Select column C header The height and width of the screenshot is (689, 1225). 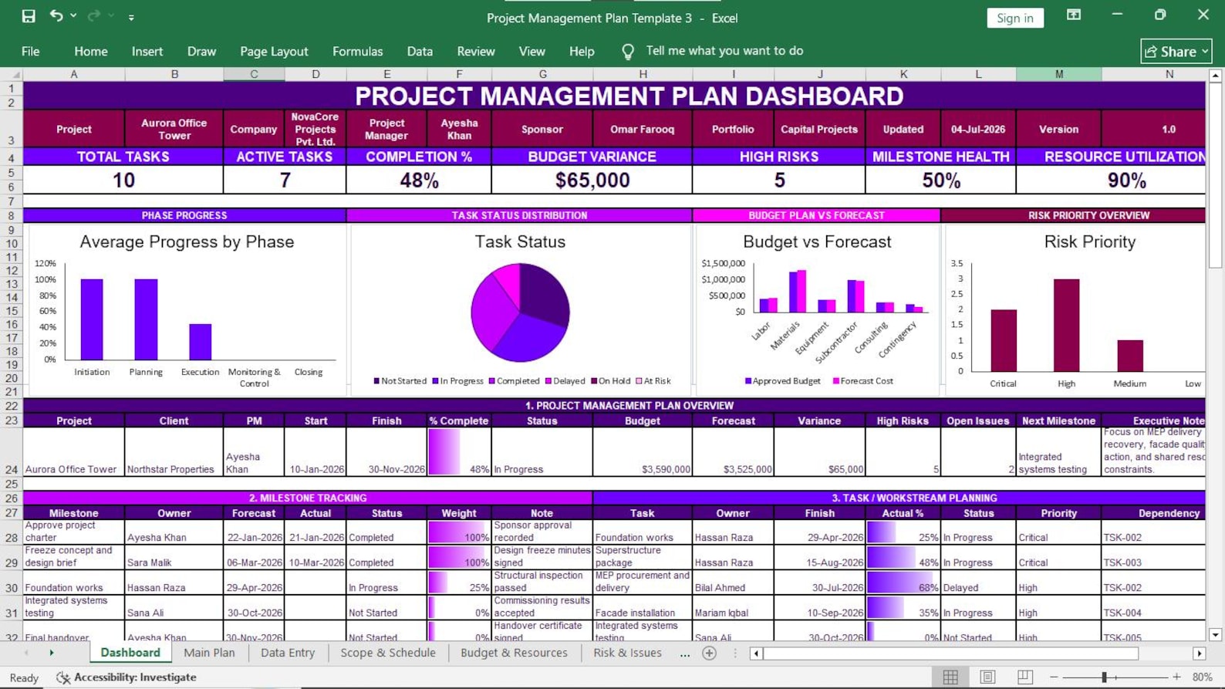click(x=254, y=74)
